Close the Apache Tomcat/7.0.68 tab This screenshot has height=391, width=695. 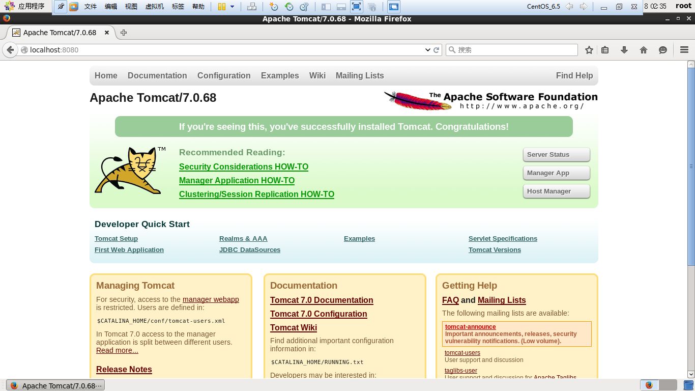107,33
